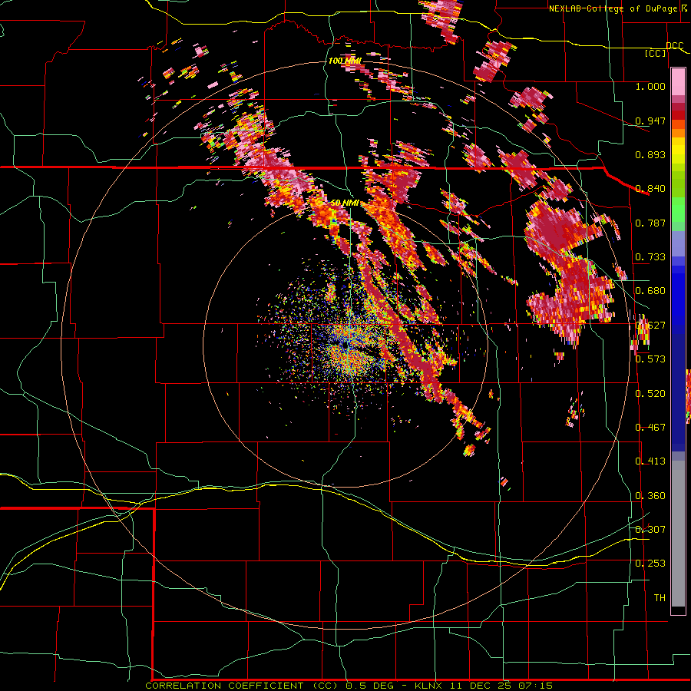Select the 0.733 scale value
Viewport: 691px width, 691px height.
click(x=650, y=257)
